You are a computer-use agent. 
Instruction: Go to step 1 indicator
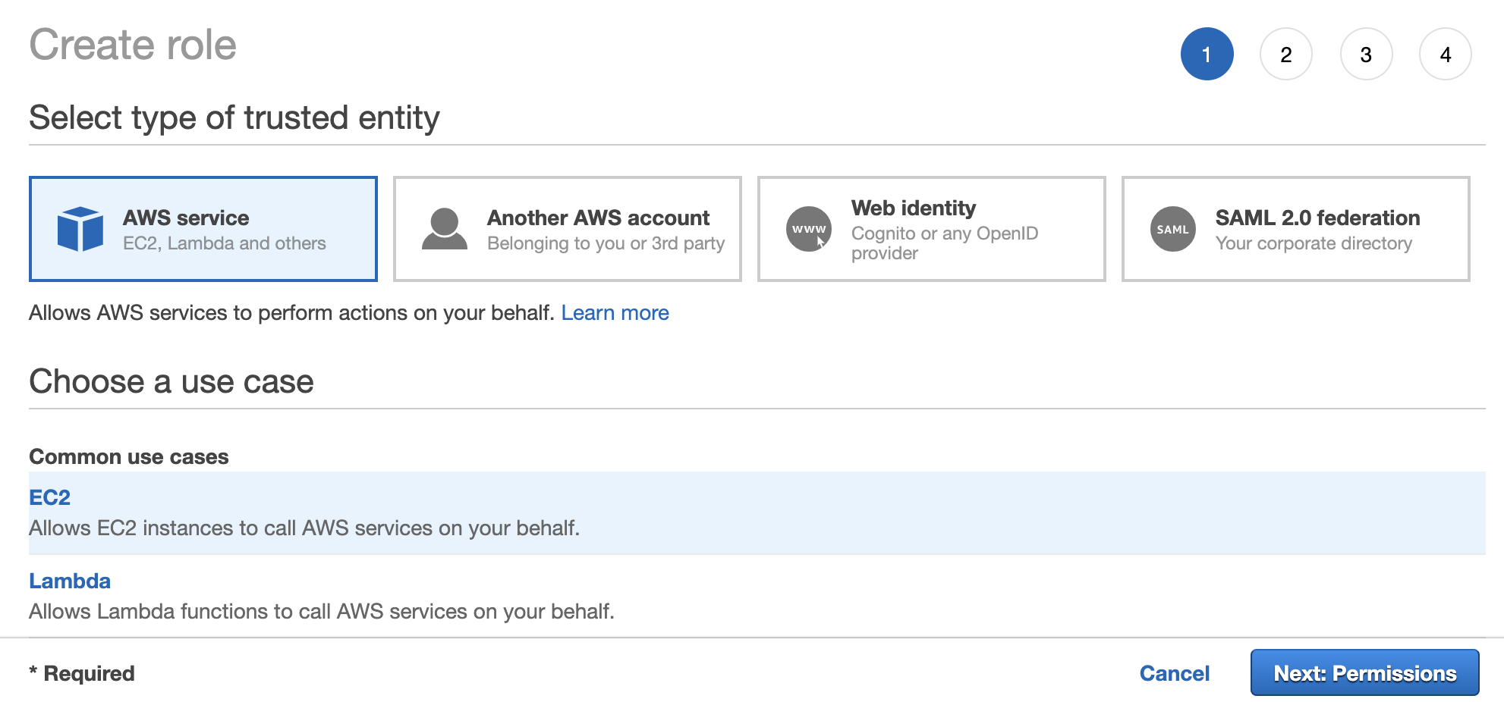[1207, 55]
